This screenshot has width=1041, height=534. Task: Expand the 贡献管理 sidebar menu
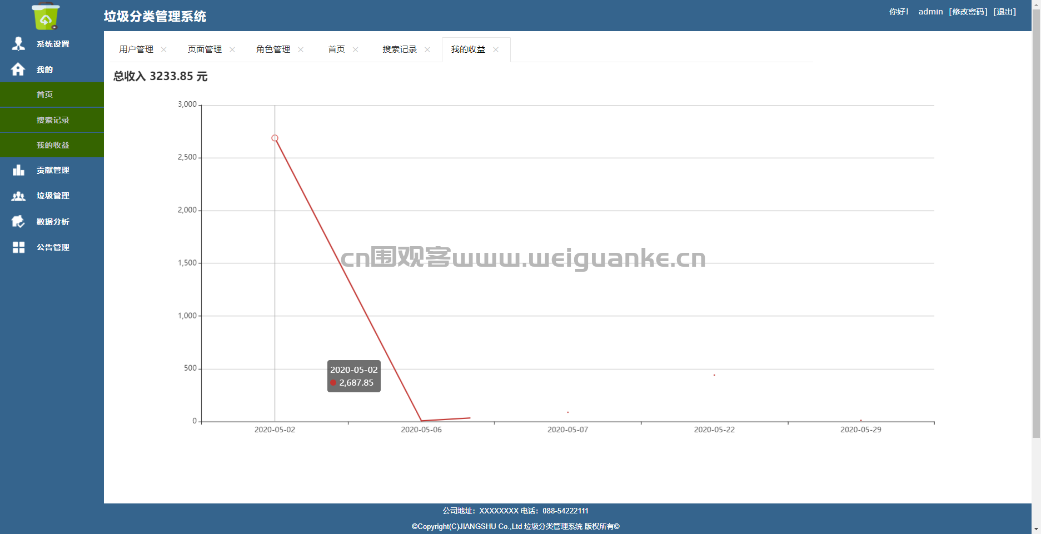pyautogui.click(x=52, y=170)
